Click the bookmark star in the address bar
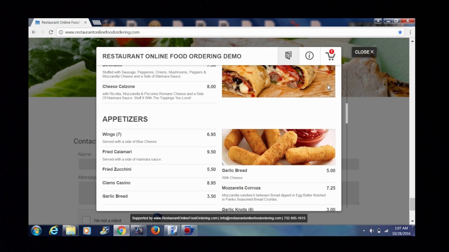The image size is (449, 252). (x=400, y=32)
